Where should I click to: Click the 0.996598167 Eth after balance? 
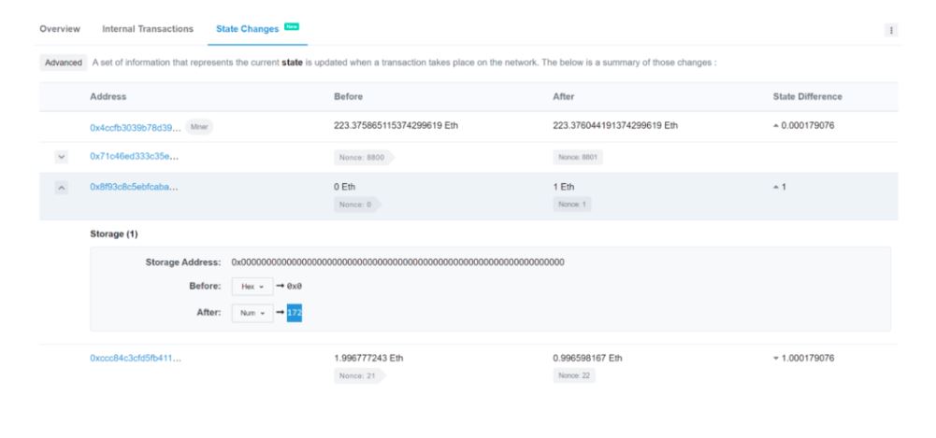(x=587, y=358)
